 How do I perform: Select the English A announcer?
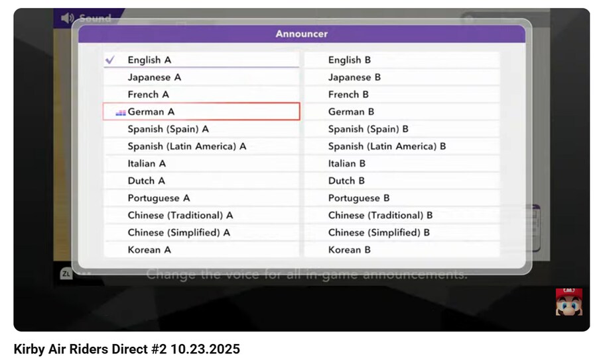pyautogui.click(x=201, y=60)
